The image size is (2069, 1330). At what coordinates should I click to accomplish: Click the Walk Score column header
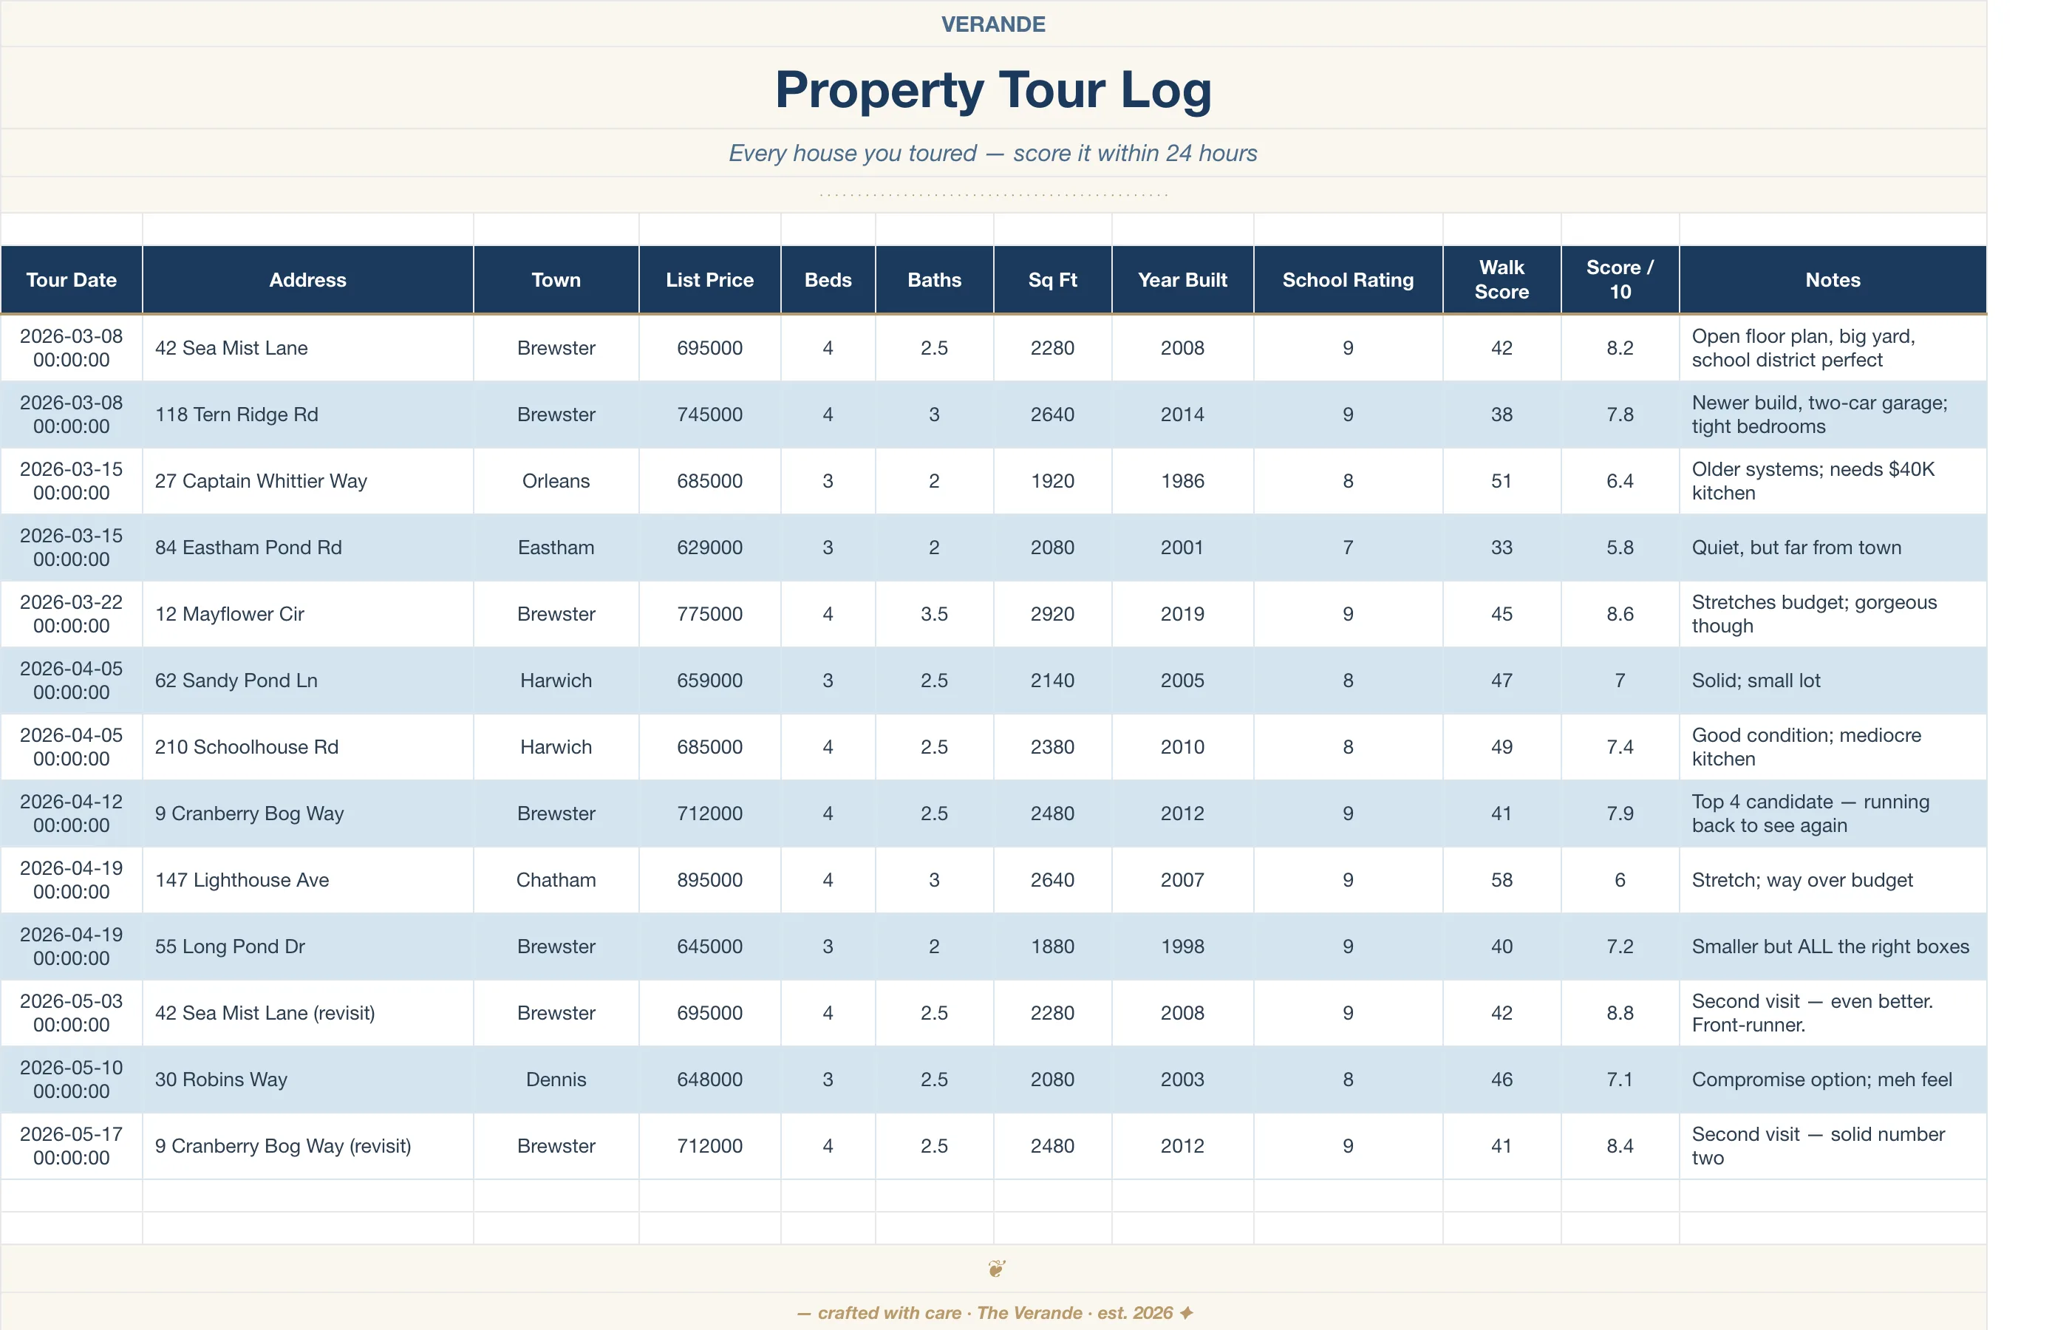tap(1502, 280)
